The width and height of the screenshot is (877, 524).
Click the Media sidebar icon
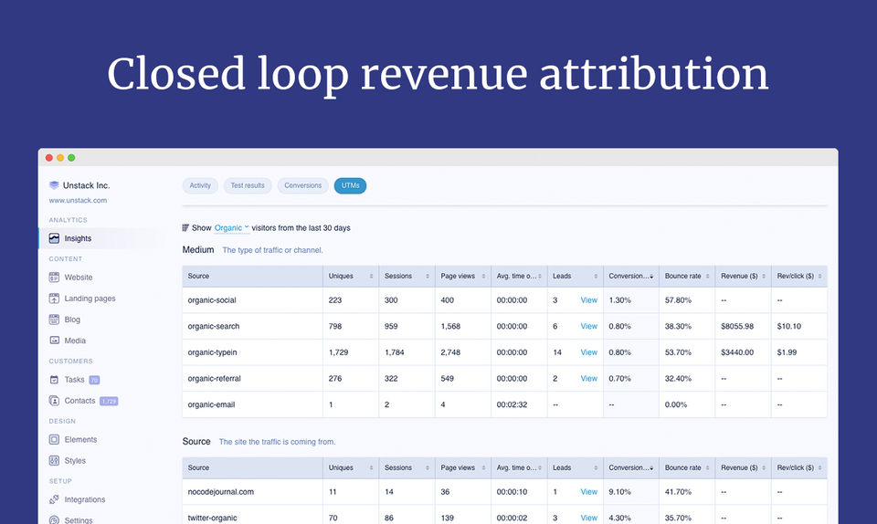54,341
